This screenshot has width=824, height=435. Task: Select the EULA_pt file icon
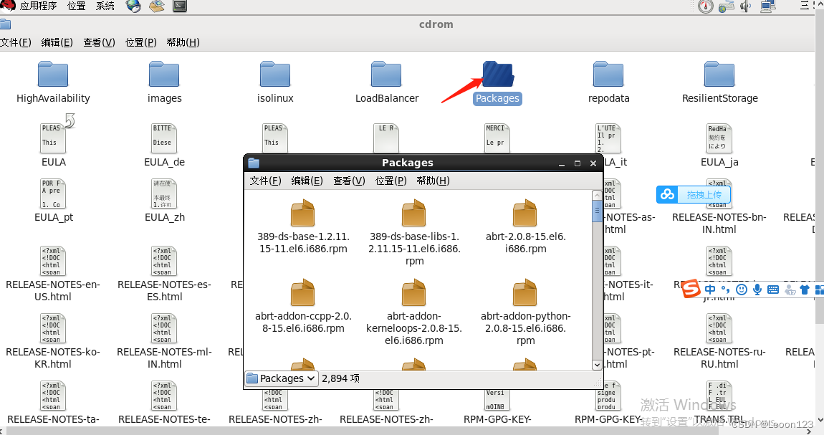(x=54, y=193)
